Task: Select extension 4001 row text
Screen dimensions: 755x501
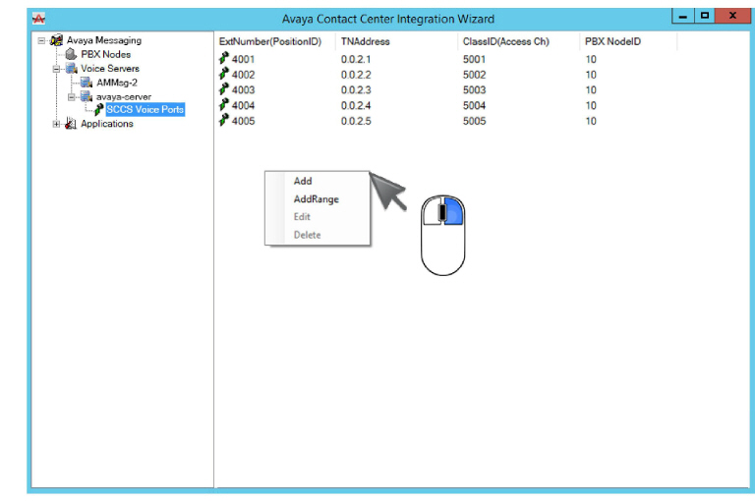Action: [243, 59]
